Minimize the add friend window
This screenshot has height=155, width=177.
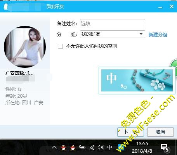tap(160, 7)
